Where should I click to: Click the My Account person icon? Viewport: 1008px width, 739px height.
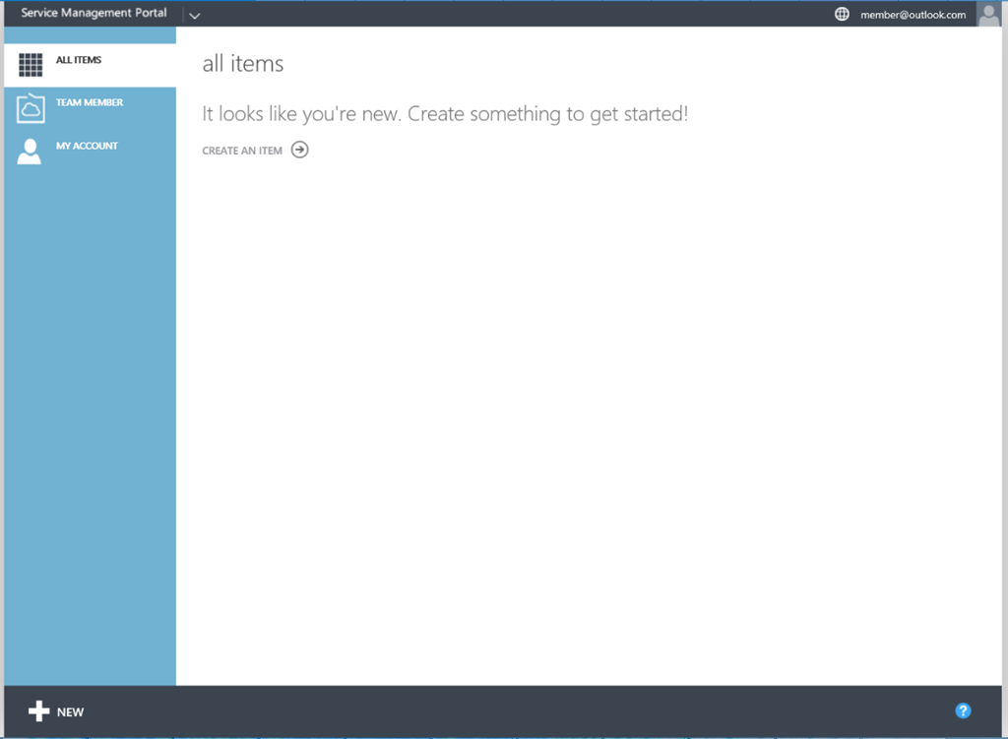tap(30, 151)
